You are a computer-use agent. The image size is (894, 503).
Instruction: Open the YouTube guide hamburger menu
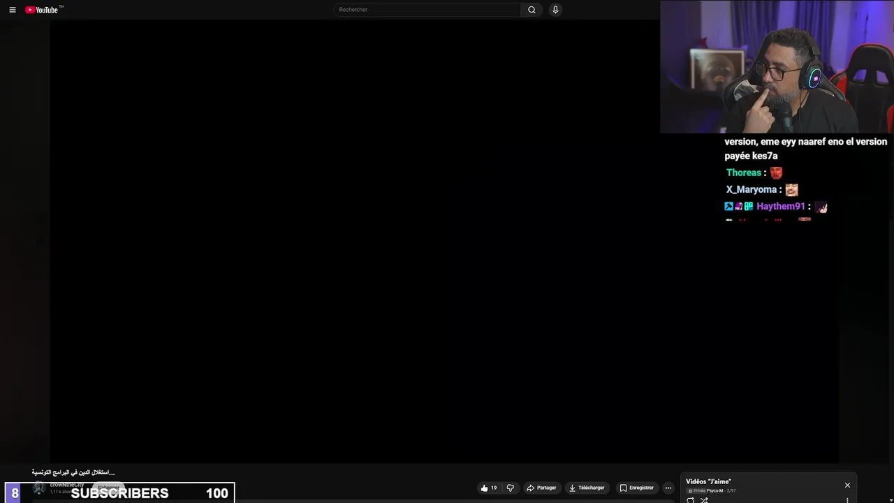[12, 10]
